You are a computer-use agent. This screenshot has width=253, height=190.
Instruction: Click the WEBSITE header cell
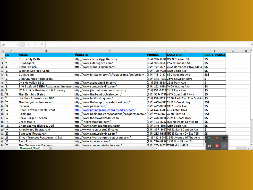coord(110,55)
